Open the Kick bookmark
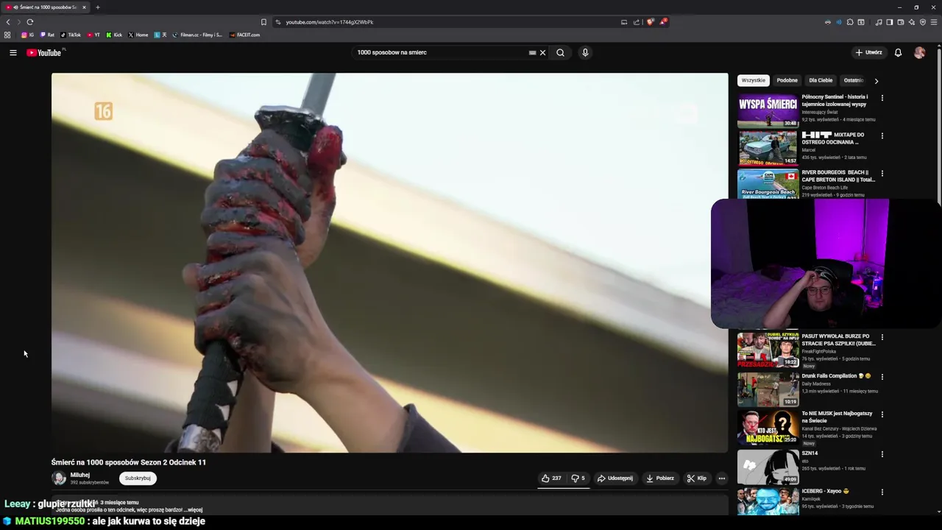The image size is (942, 530). coord(114,35)
